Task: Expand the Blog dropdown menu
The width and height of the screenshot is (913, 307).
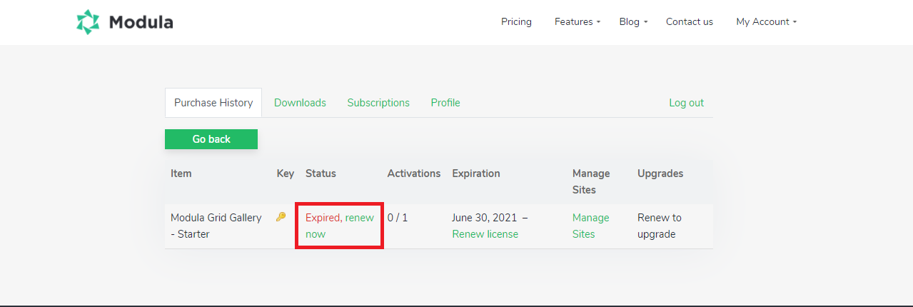Action: [x=633, y=21]
